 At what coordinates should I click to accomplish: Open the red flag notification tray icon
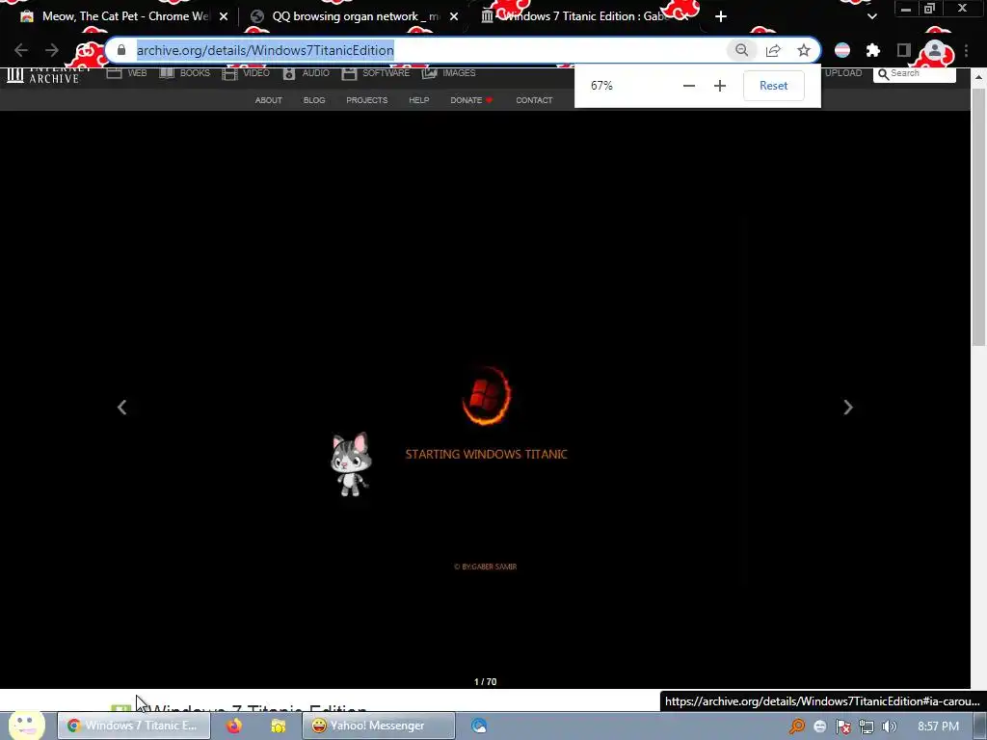click(842, 727)
